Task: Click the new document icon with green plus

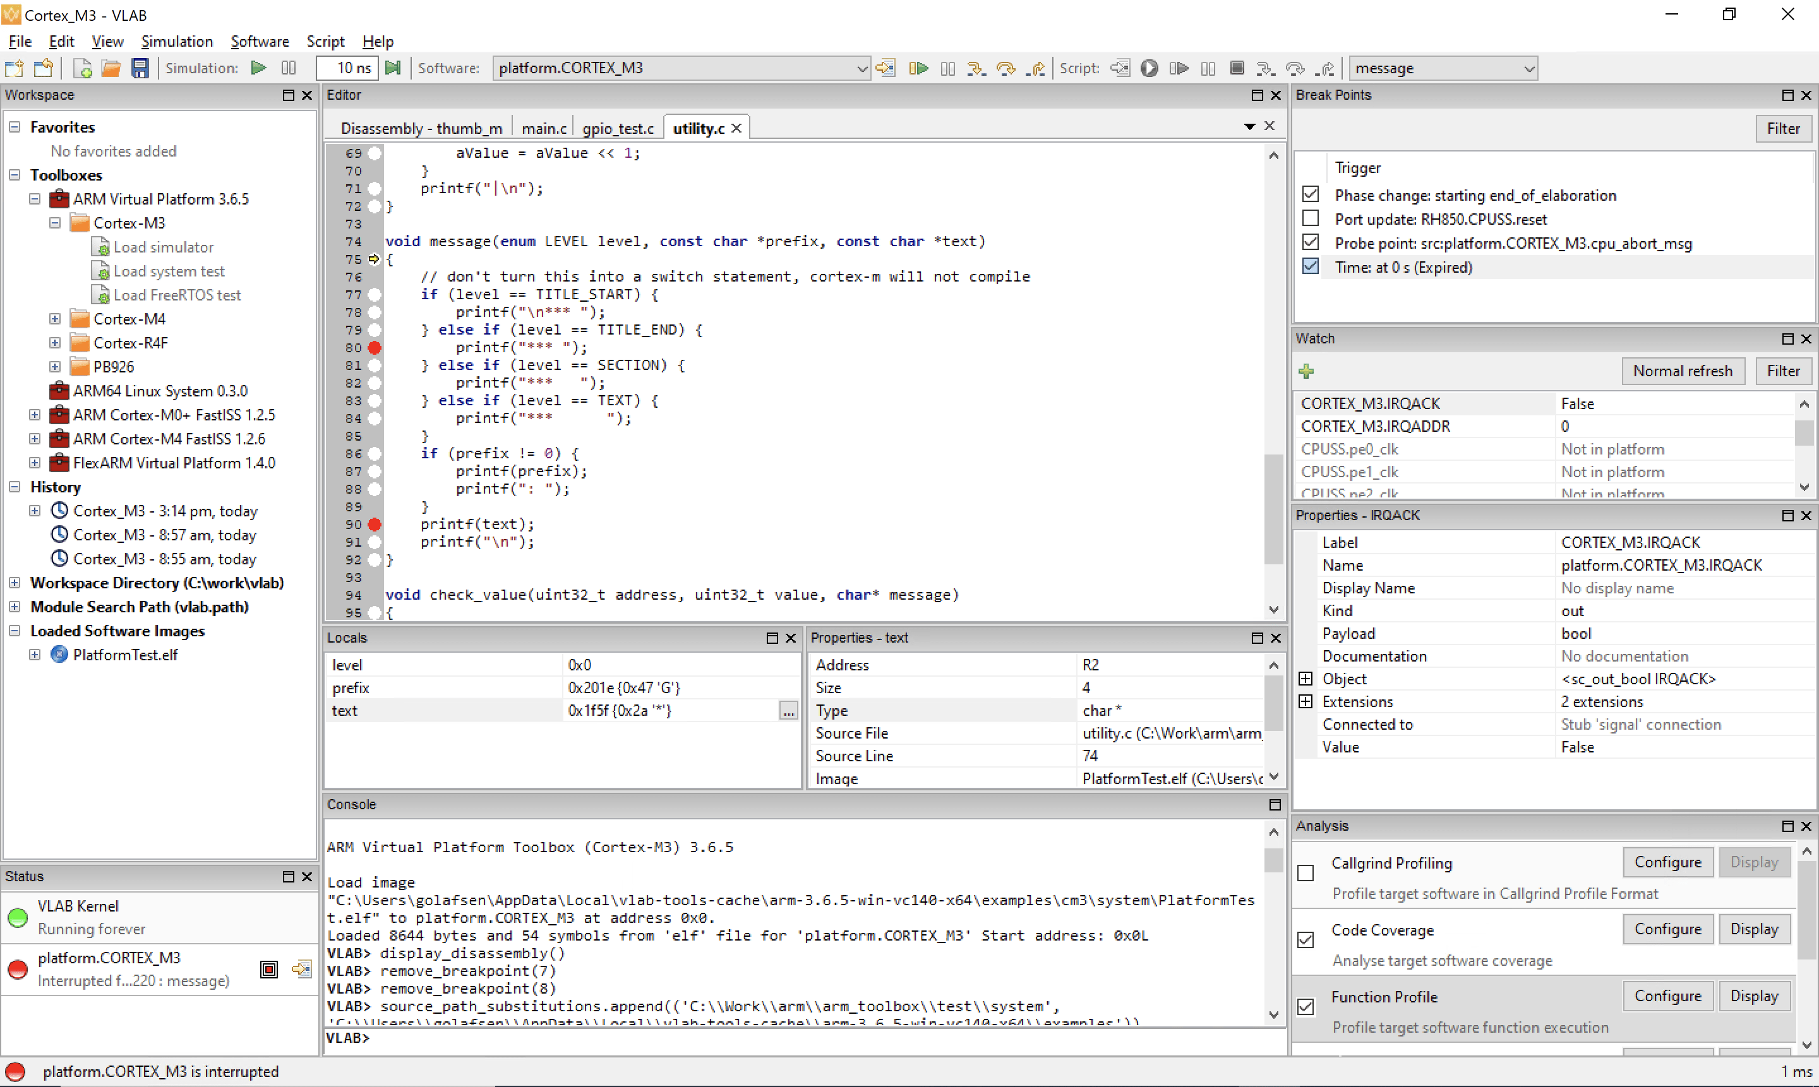Action: coord(82,68)
